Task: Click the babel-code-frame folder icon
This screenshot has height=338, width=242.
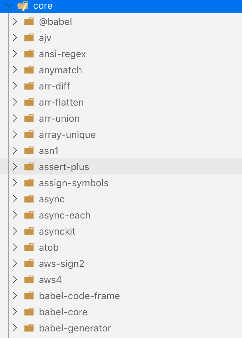Action: 29,295
